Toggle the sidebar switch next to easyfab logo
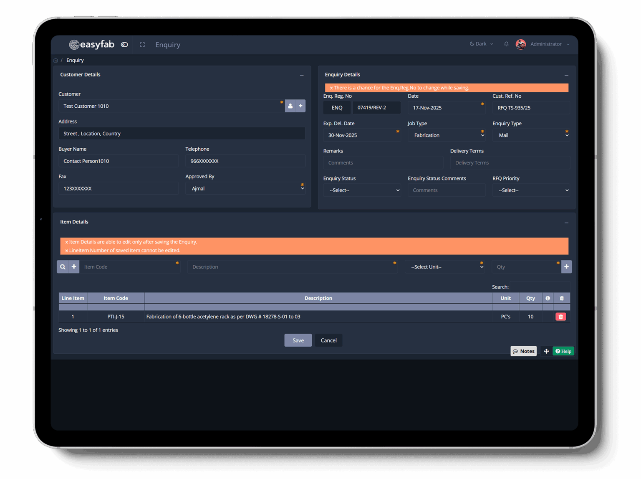This screenshot has height=479, width=641. click(x=124, y=45)
